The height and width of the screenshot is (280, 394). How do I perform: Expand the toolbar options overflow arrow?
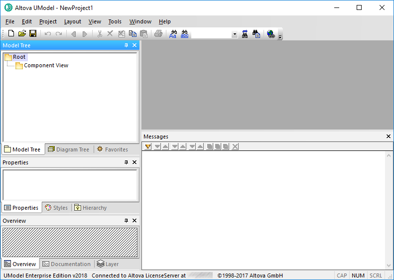coord(280,36)
